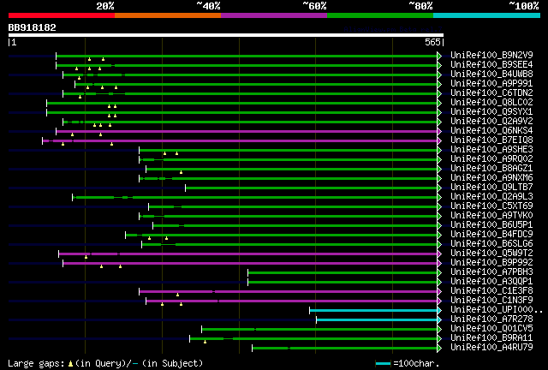Select the UniRef100_Q9SYX1 label
The height and width of the screenshot is (370, 548).
[x=491, y=111]
